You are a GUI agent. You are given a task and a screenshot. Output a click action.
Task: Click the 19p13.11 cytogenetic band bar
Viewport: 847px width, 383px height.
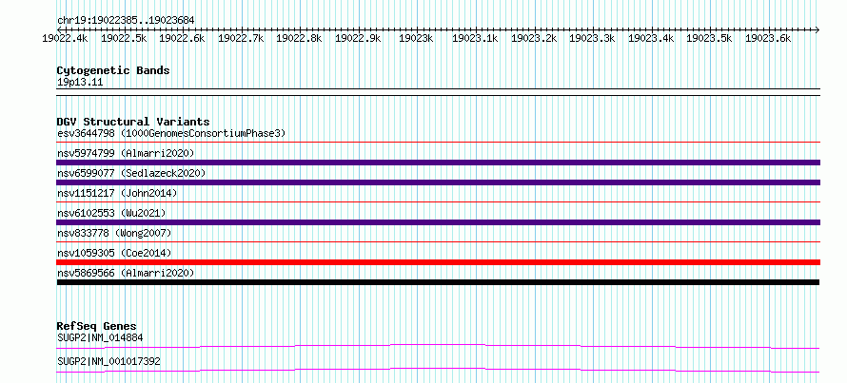(438, 92)
